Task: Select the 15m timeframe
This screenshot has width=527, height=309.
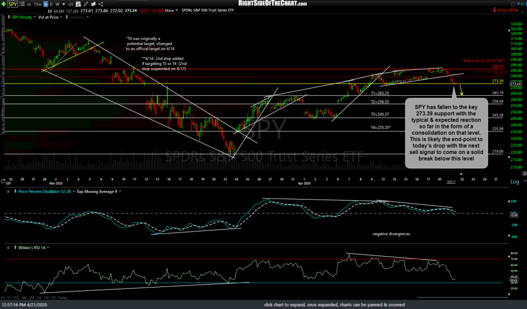Action: coord(38,4)
